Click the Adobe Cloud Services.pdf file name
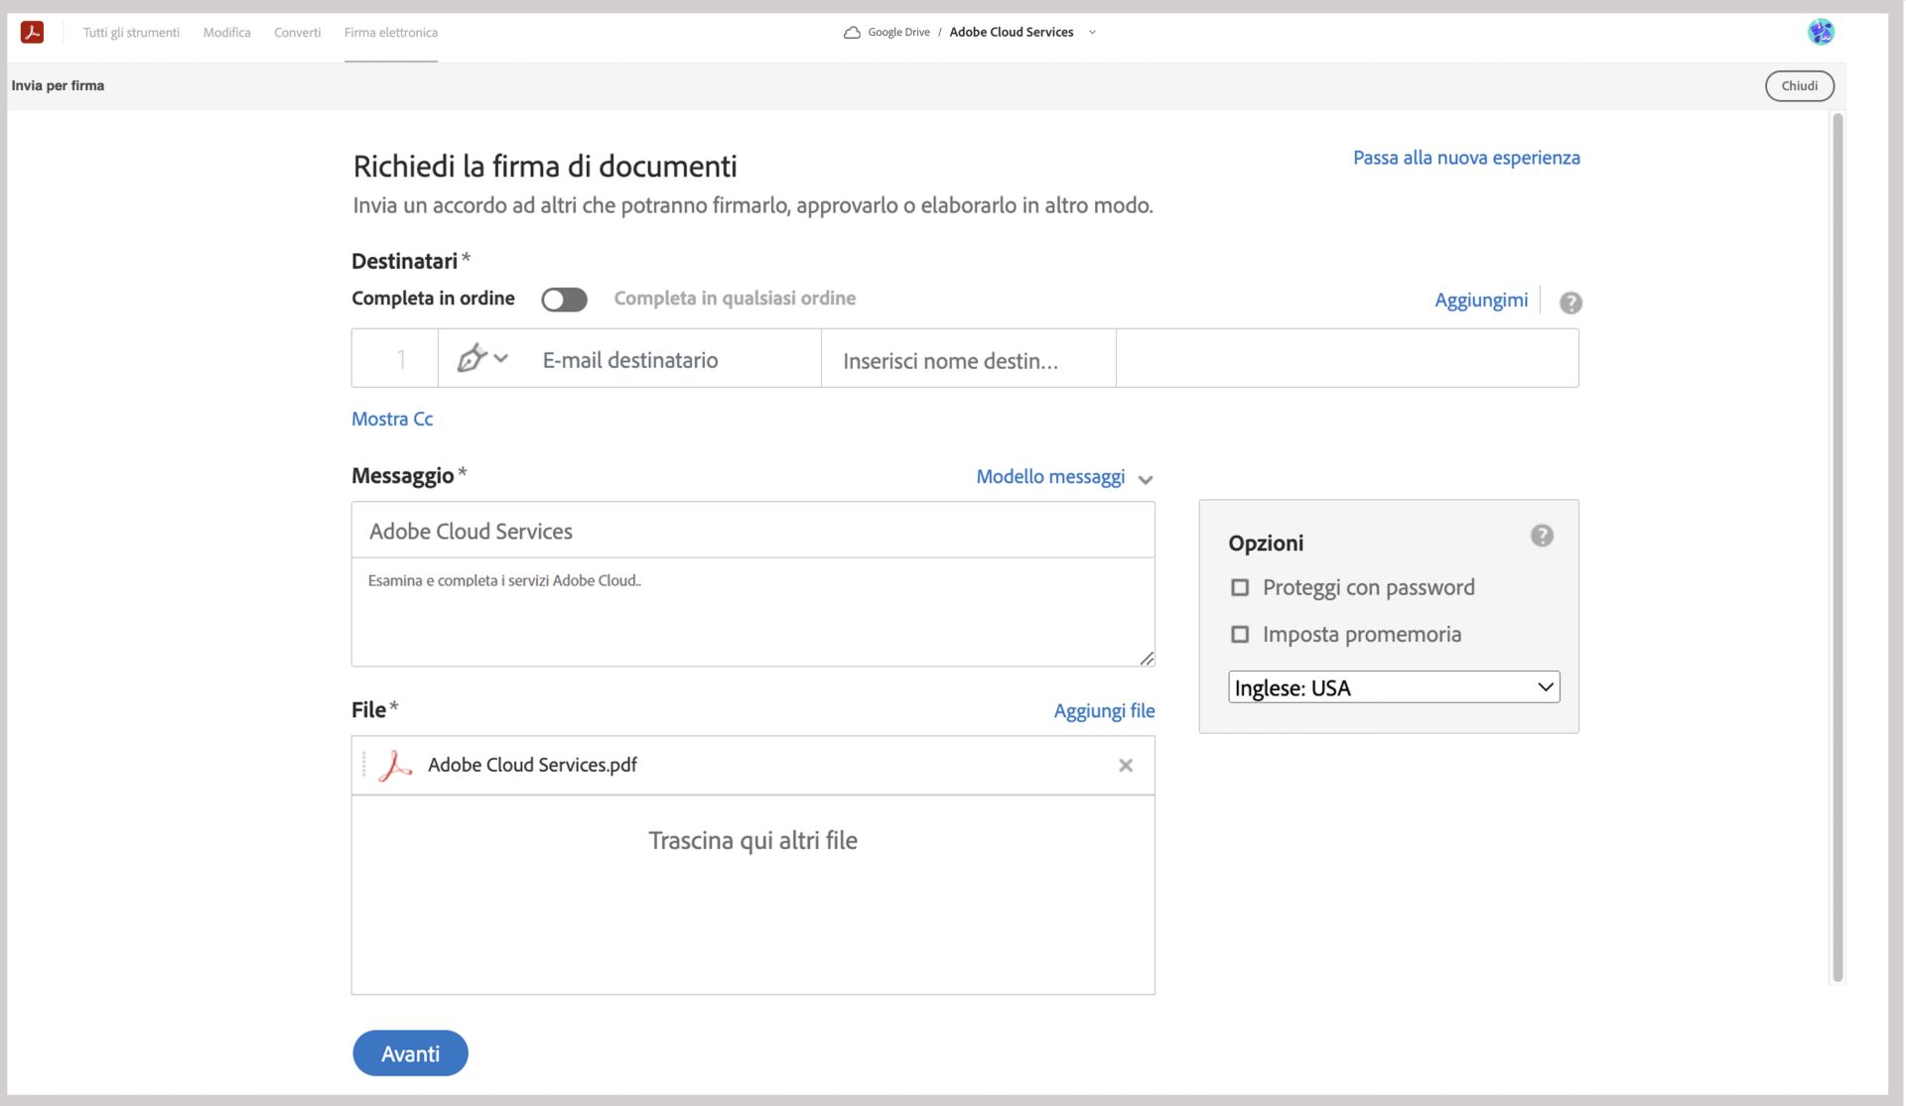Screen dimensions: 1906x1106 tap(532, 765)
